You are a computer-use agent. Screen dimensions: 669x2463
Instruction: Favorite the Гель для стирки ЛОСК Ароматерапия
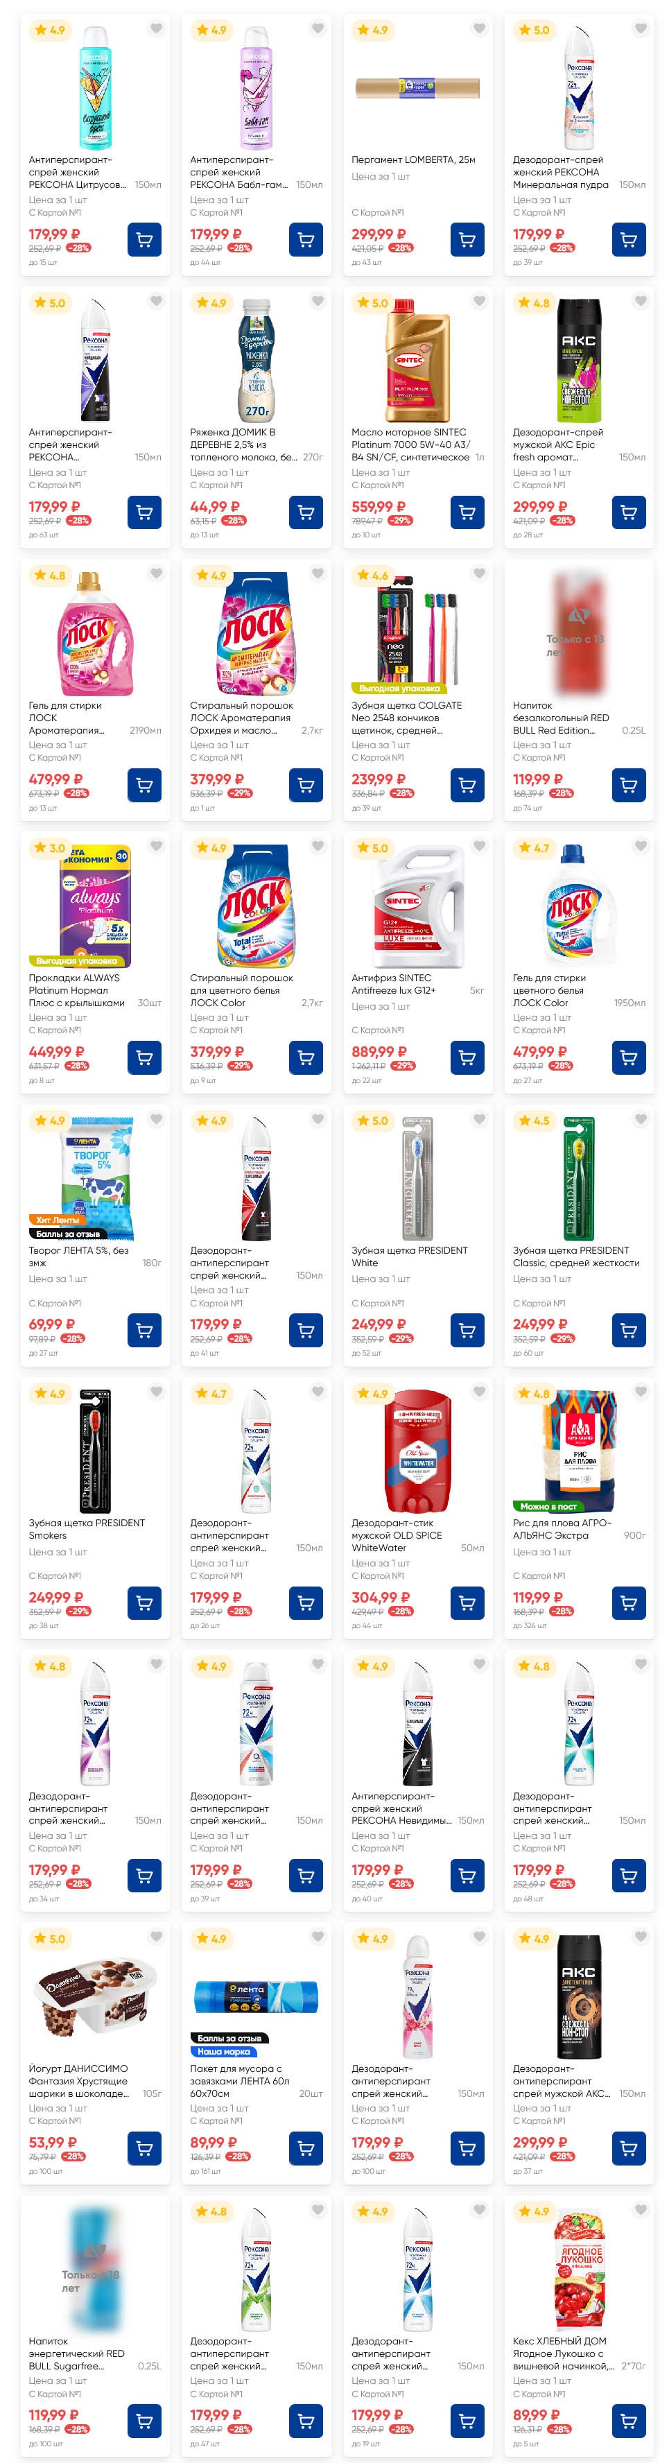[x=156, y=573]
